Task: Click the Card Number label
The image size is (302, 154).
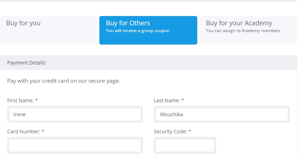Action: coord(24,132)
